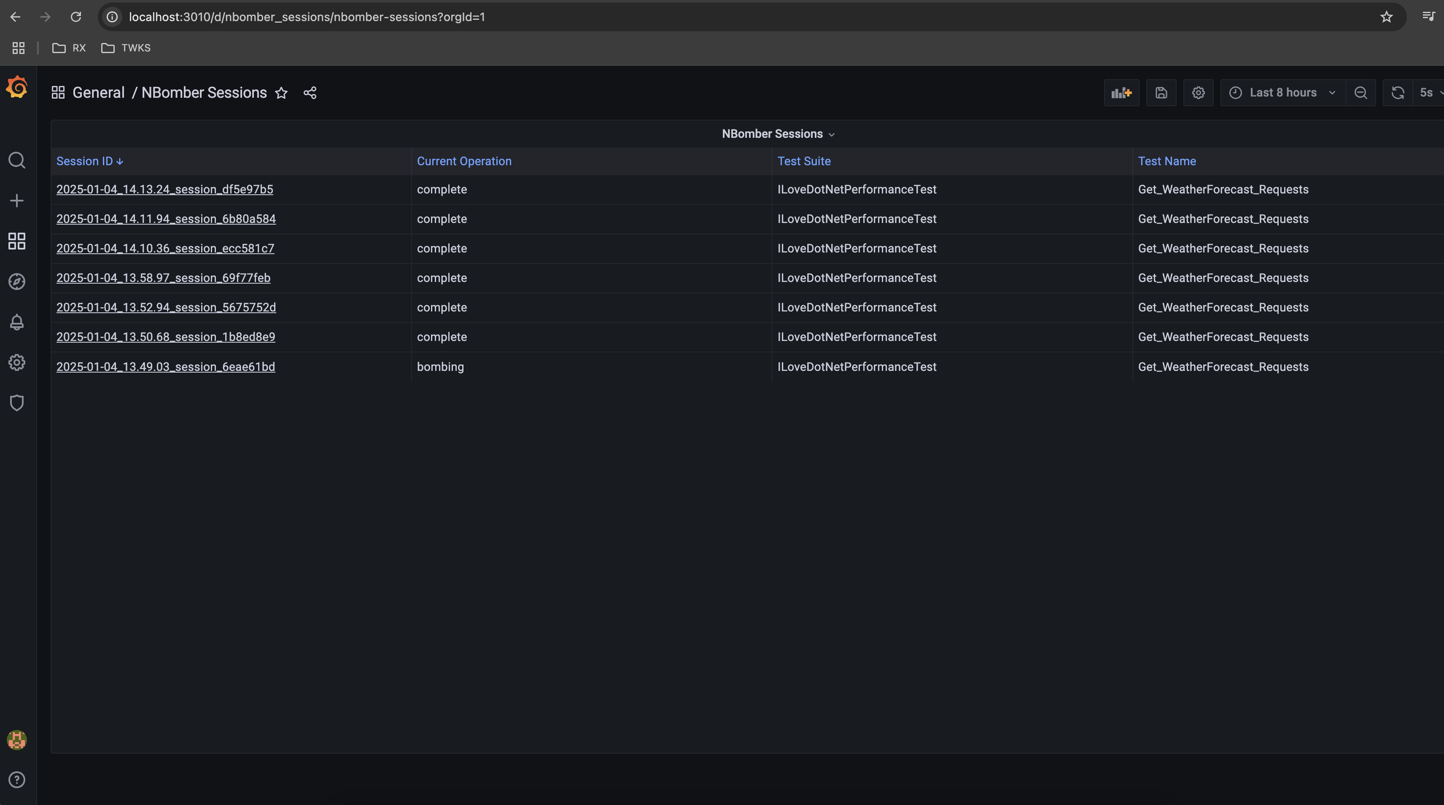1444x805 pixels.
Task: Open the NBomber Sessions panel title menu
Action: click(778, 134)
